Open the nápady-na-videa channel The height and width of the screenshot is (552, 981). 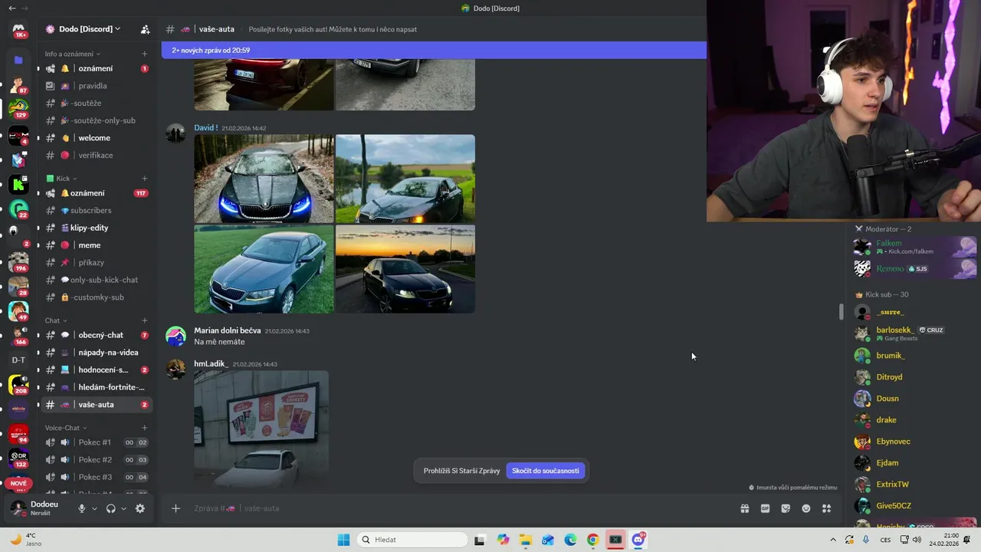(97, 353)
